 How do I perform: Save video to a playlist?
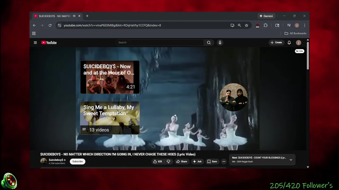click(212, 161)
